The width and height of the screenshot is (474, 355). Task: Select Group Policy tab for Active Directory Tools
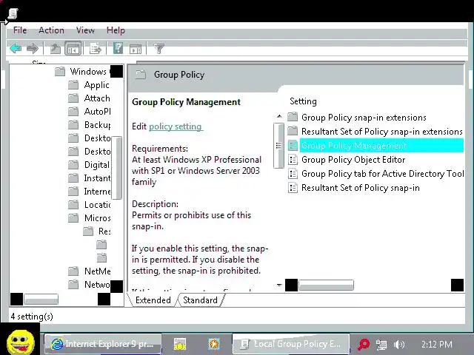376,174
